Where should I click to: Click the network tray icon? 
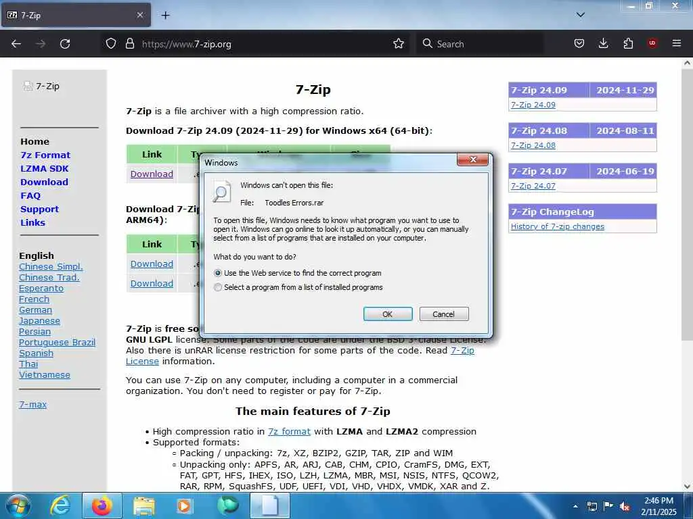point(591,506)
